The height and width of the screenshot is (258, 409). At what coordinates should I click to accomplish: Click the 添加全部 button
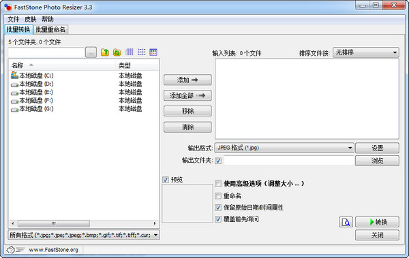coord(187,95)
